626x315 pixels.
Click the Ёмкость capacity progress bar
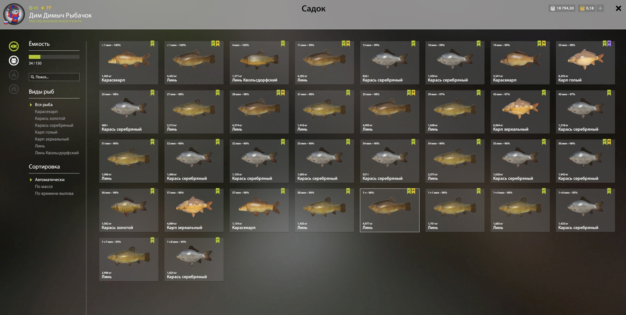(x=54, y=57)
